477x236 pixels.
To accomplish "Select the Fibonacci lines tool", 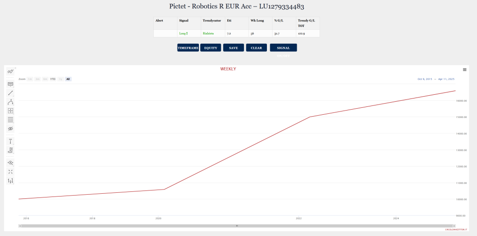I will tap(10, 119).
